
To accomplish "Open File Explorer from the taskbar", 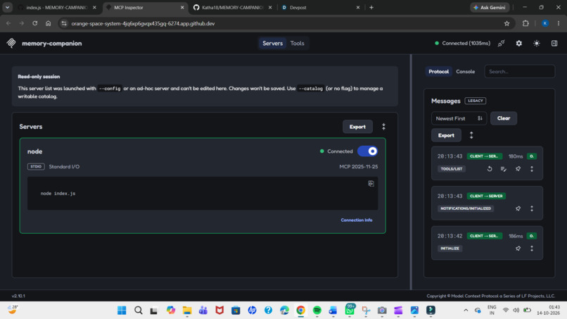I will tap(187, 311).
